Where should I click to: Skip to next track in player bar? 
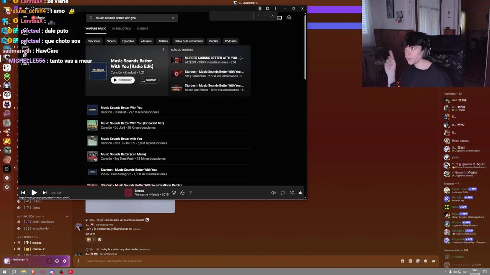pos(44,192)
